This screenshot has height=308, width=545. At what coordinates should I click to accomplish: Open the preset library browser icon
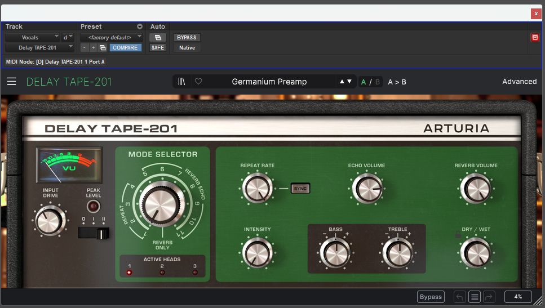tap(181, 82)
